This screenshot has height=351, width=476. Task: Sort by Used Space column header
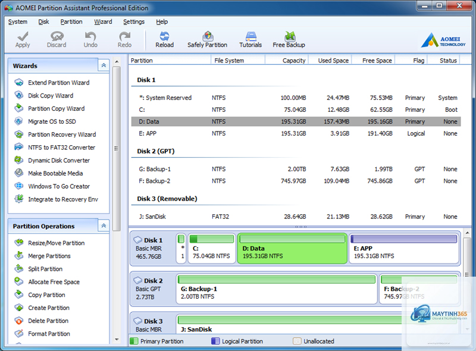(x=330, y=60)
